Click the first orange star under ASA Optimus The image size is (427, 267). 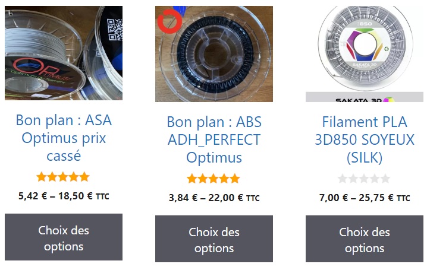click(42, 177)
